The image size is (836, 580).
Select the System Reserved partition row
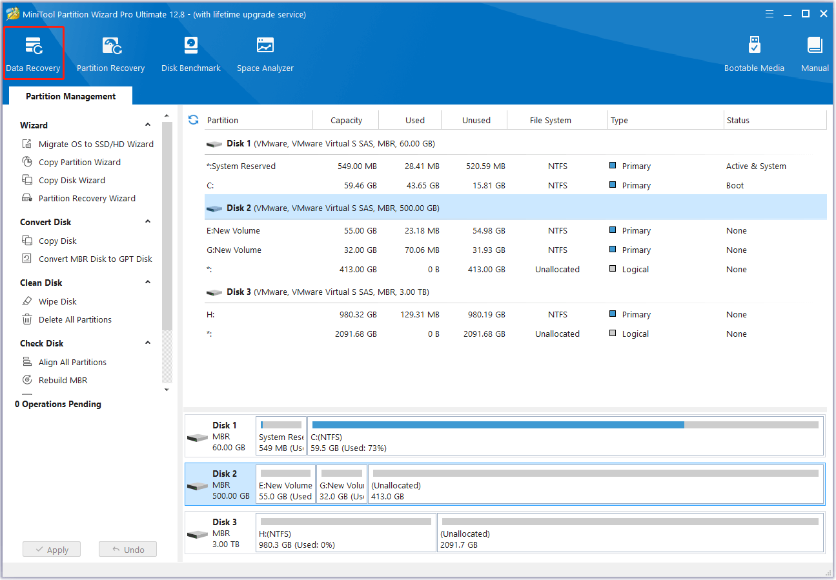point(515,166)
